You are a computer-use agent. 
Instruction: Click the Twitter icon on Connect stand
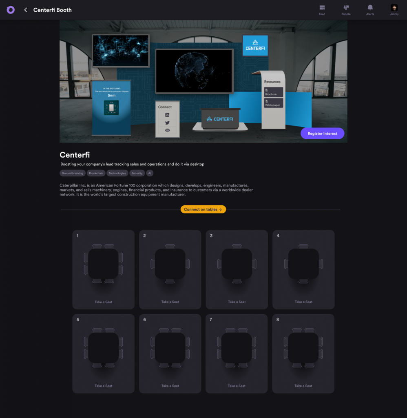point(167,122)
